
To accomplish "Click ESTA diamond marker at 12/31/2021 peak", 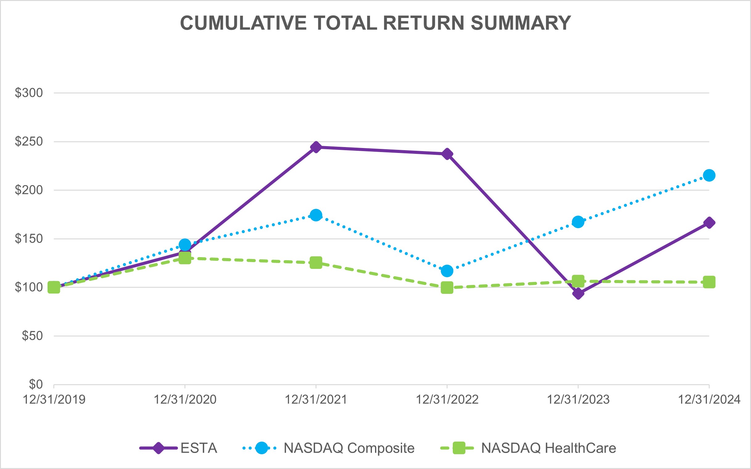I will (316, 147).
